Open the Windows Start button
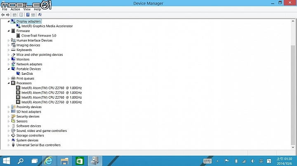Screen dimensions: 297x166 pos(7,161)
